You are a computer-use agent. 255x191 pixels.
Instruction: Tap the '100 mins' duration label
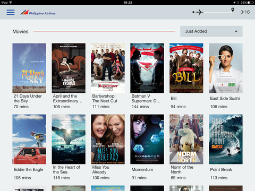click(x=101, y=178)
